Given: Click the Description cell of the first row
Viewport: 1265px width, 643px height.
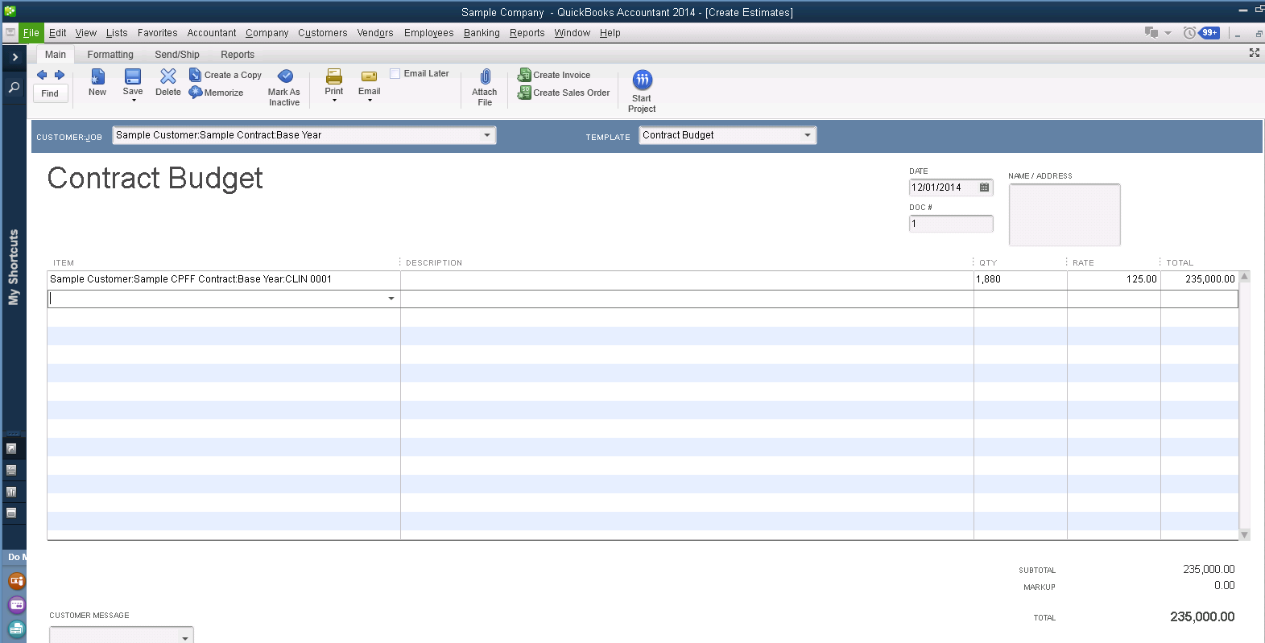Looking at the screenshot, I should pos(687,279).
